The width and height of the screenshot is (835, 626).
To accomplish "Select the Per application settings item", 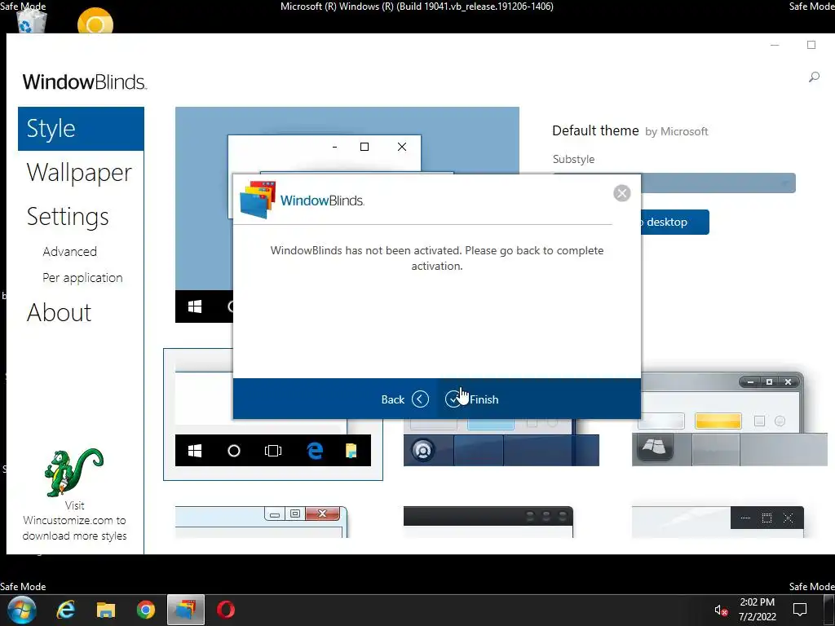I will 82,278.
